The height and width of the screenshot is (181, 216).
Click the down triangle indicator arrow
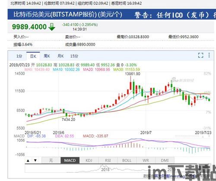[x=35, y=160]
